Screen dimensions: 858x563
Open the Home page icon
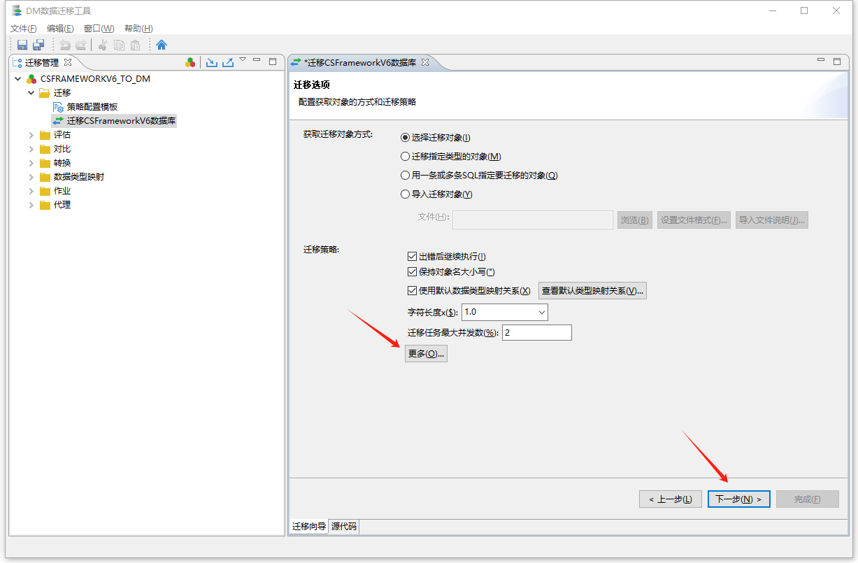point(162,45)
